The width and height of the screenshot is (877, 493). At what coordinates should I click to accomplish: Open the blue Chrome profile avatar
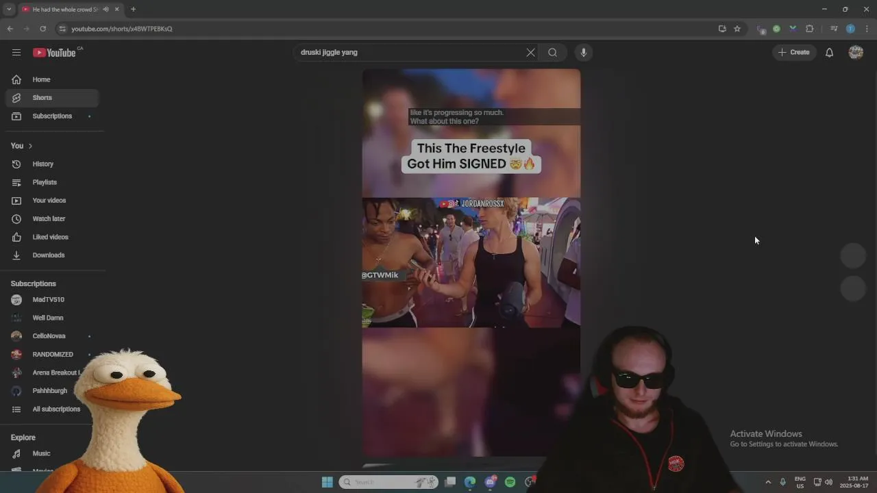click(x=850, y=29)
